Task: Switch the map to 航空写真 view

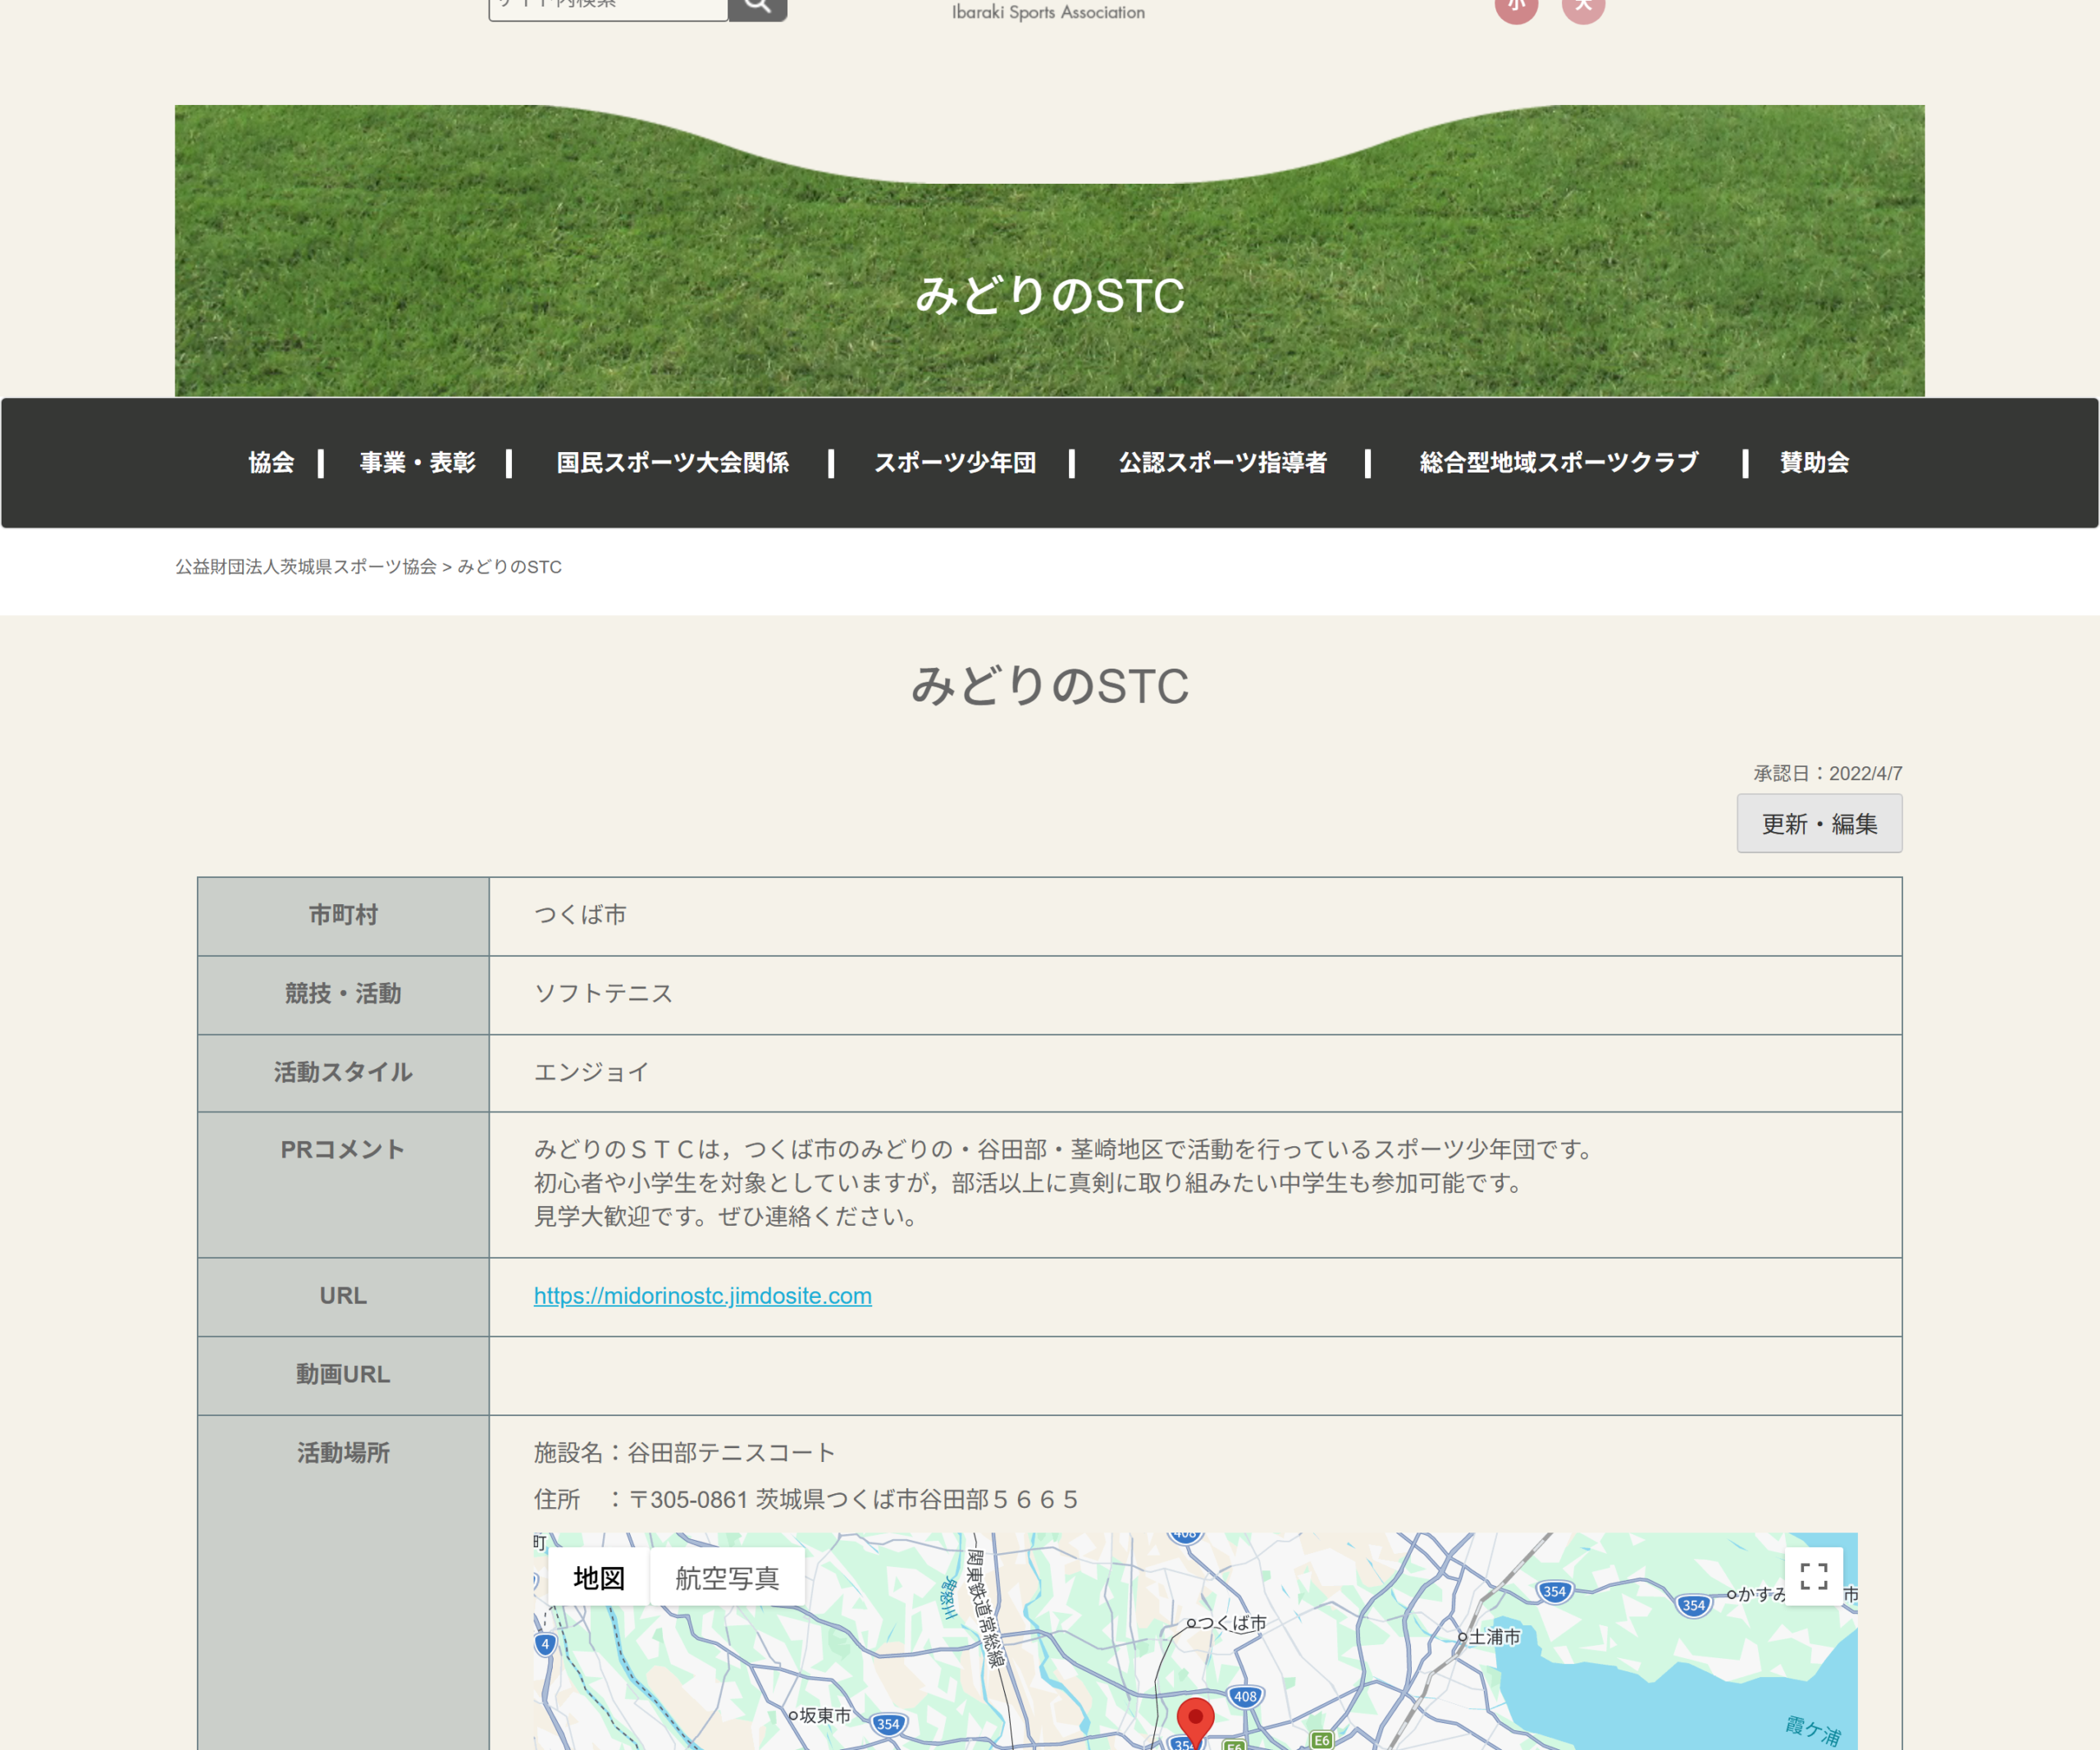Action: [727, 1578]
